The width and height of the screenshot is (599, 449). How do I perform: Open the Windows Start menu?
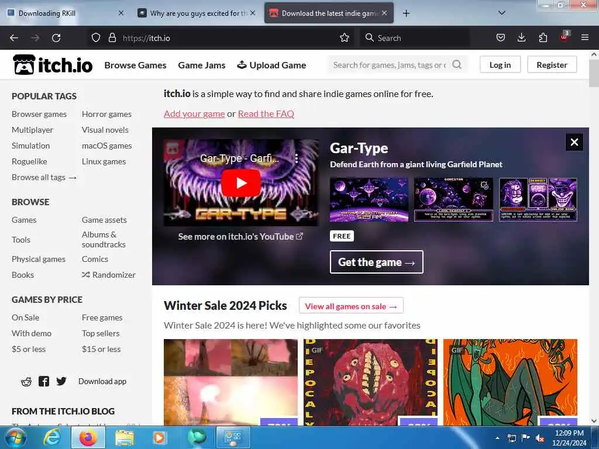coord(15,437)
